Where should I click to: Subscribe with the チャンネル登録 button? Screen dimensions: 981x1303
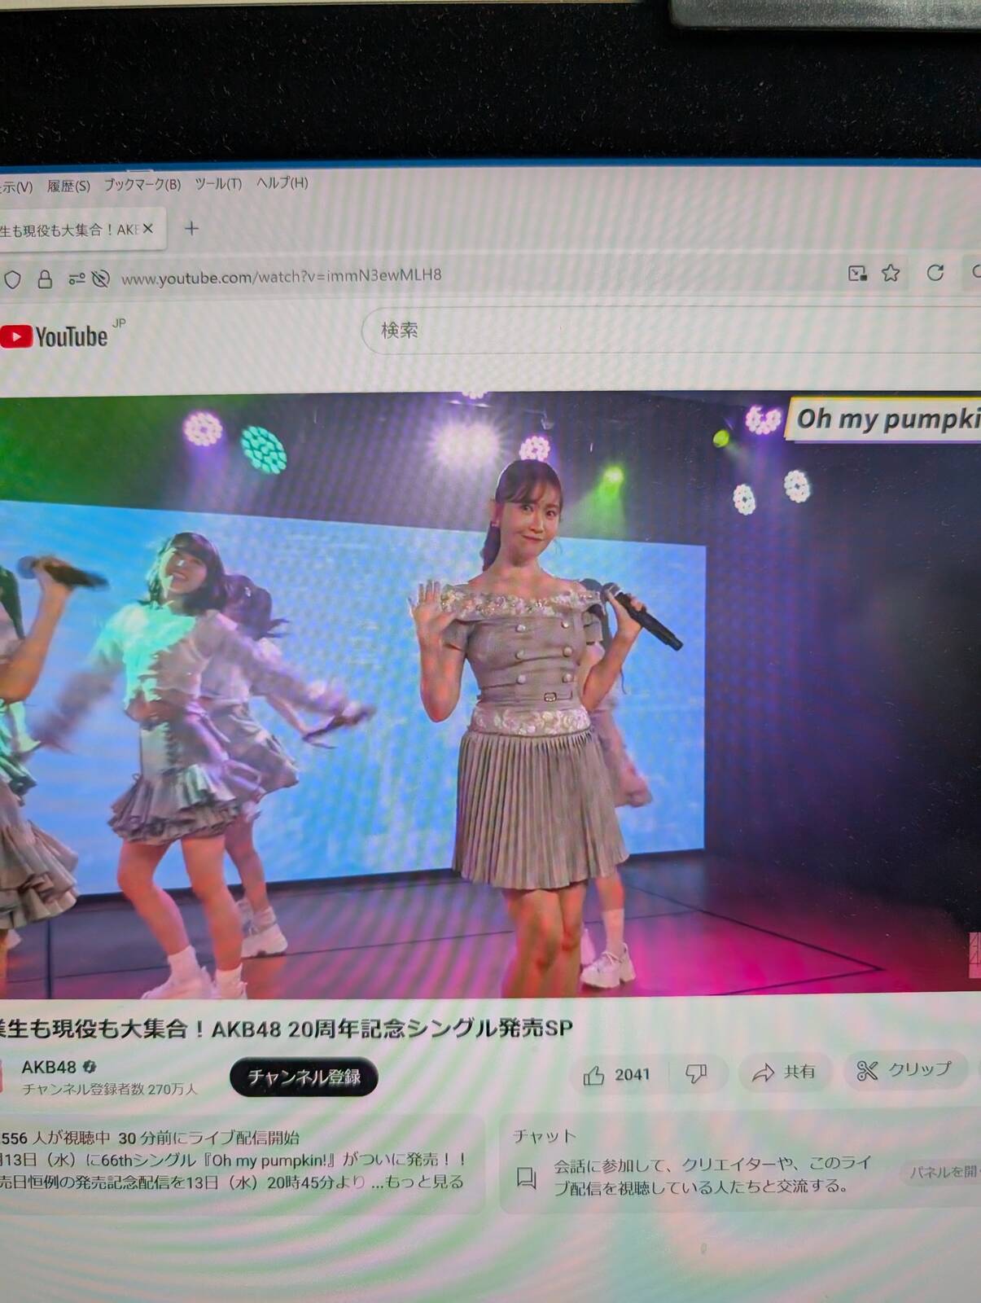tap(304, 1077)
